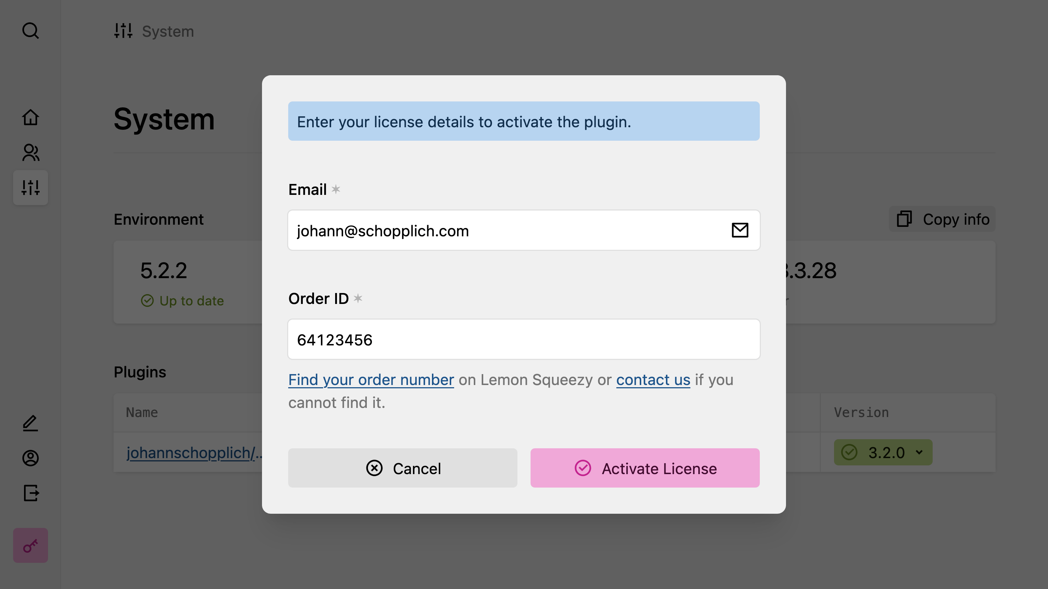Open your account via the avatar icon
This screenshot has width=1048, height=589.
(31, 458)
